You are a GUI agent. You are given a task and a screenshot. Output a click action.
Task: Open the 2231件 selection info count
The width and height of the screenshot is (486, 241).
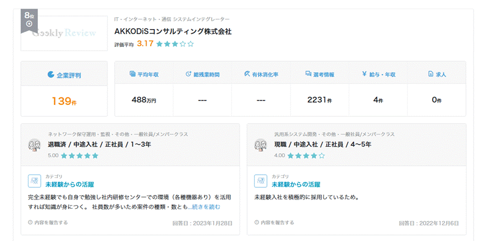(319, 100)
